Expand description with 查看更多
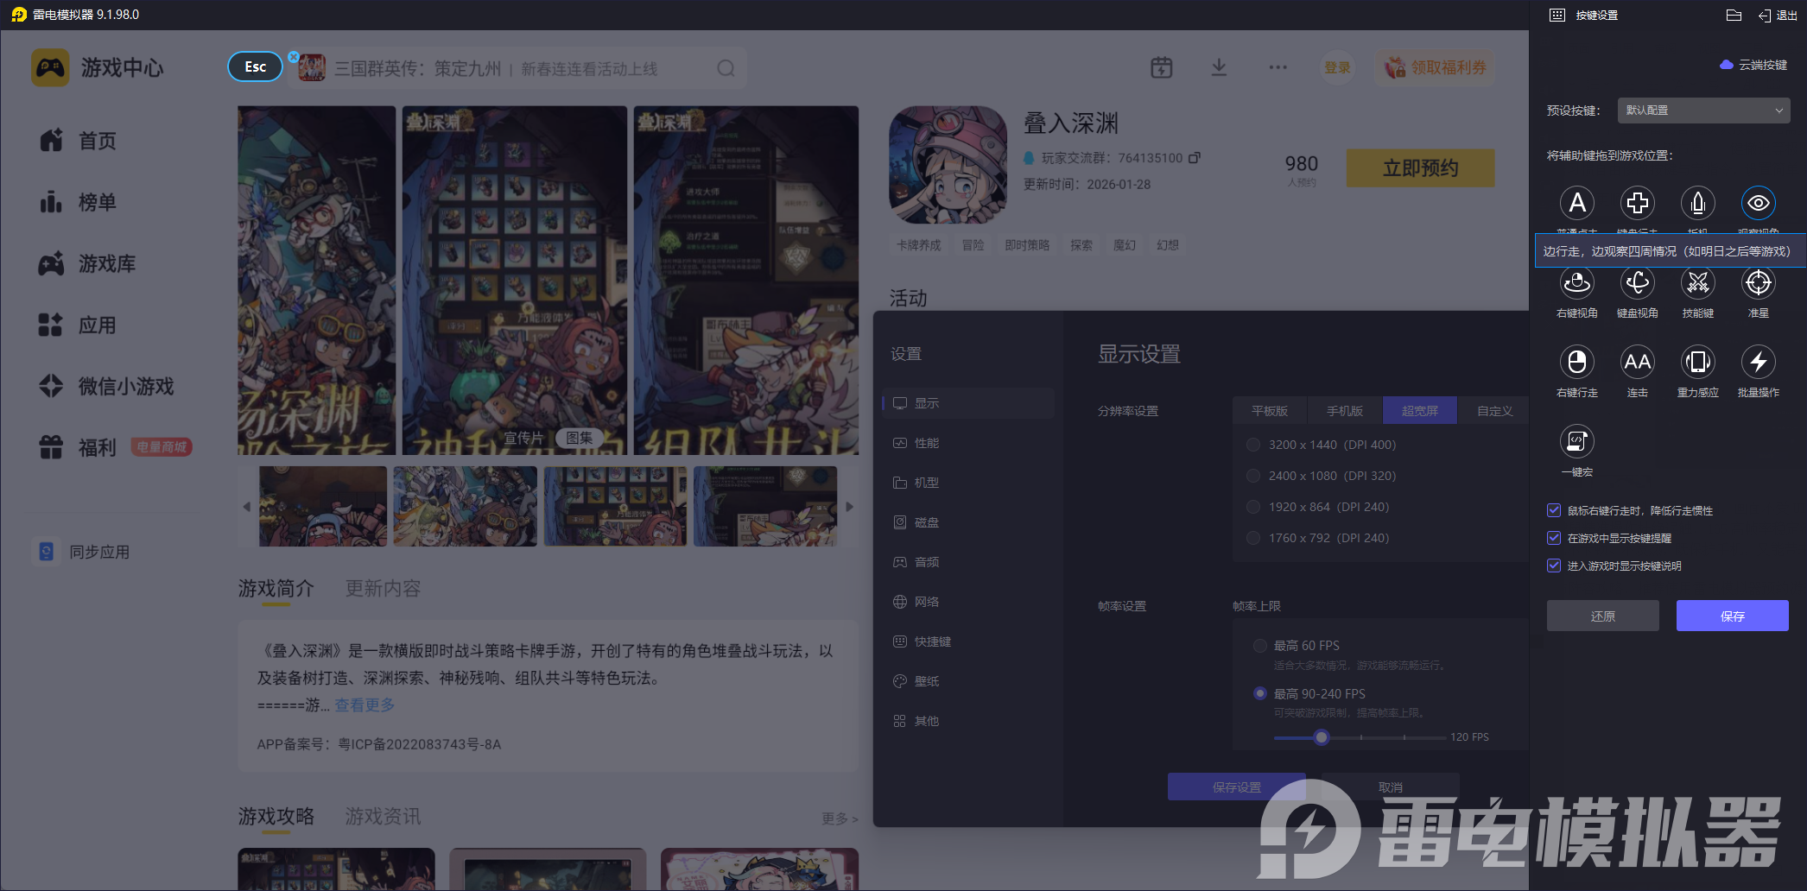Image resolution: width=1807 pixels, height=891 pixels. click(365, 705)
